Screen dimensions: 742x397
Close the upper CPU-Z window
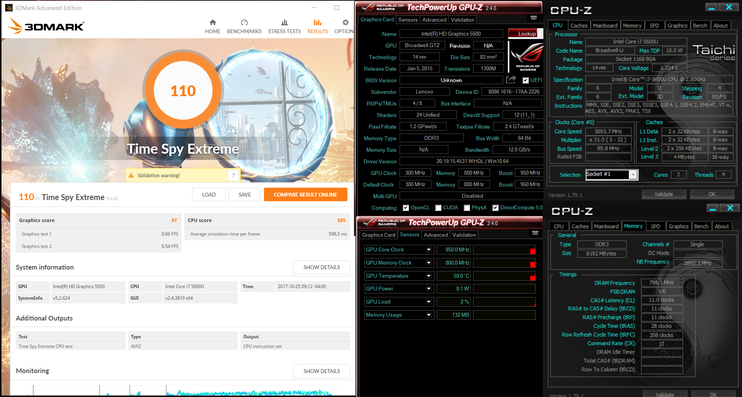pyautogui.click(x=729, y=7)
